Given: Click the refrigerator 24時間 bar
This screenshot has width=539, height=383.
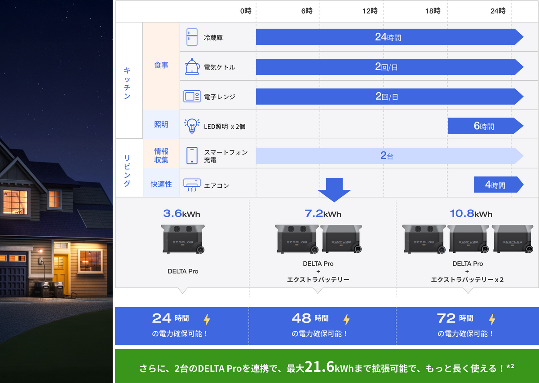Looking at the screenshot, I should pyautogui.click(x=389, y=37).
